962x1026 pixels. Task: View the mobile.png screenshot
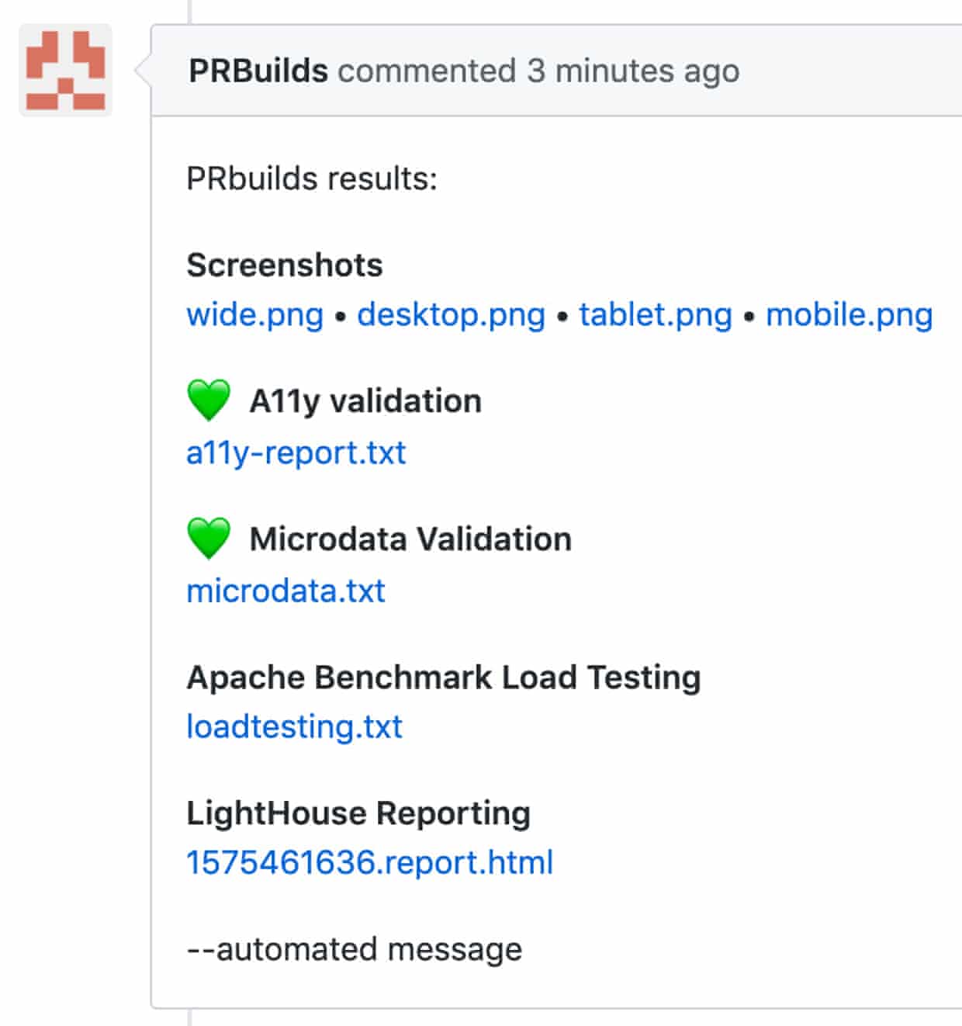click(x=849, y=314)
